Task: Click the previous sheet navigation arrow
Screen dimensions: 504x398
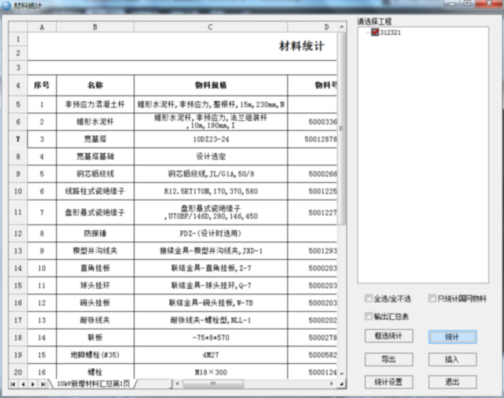Action: [23, 384]
